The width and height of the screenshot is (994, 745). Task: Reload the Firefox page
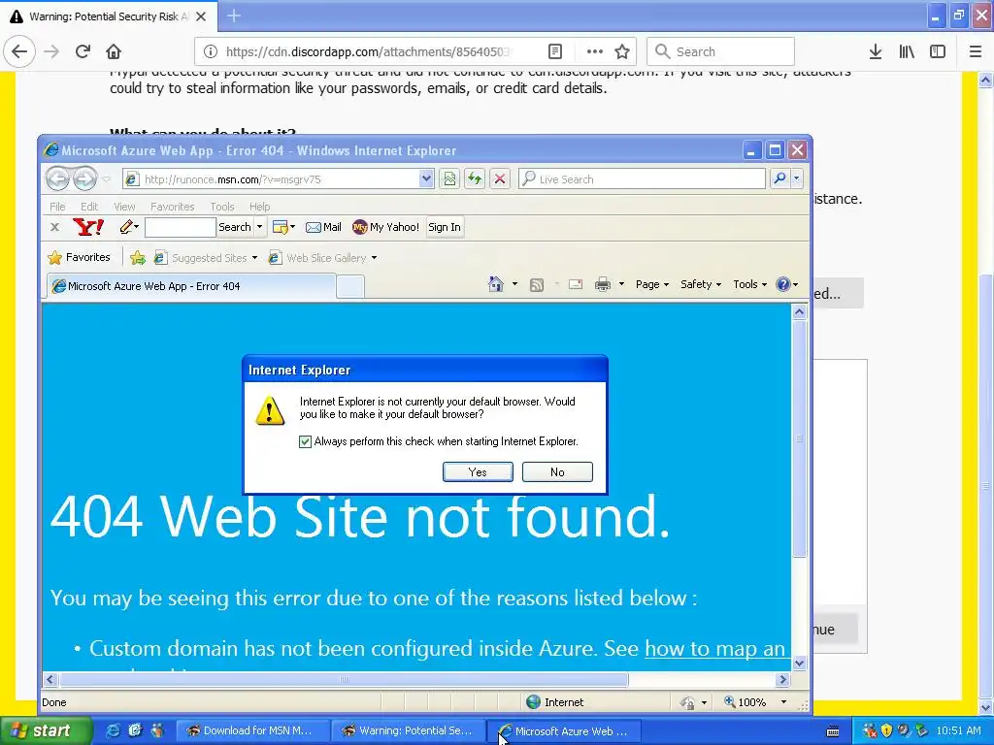tap(83, 52)
